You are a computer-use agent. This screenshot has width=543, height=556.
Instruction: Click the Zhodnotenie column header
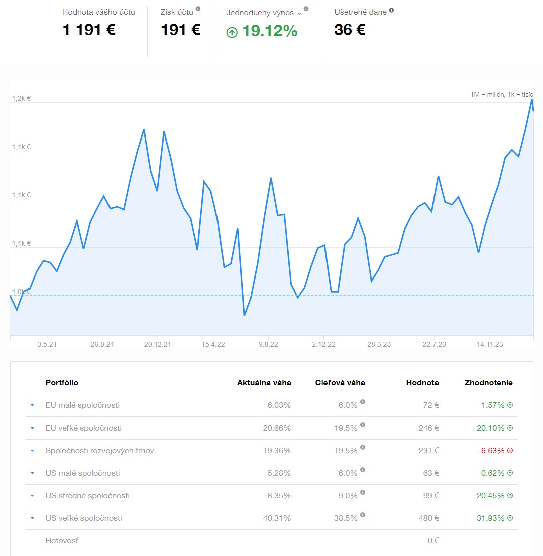click(488, 383)
